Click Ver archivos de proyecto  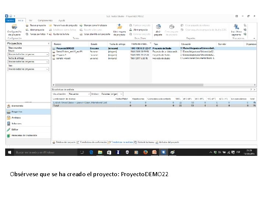pyautogui.click(x=63, y=25)
